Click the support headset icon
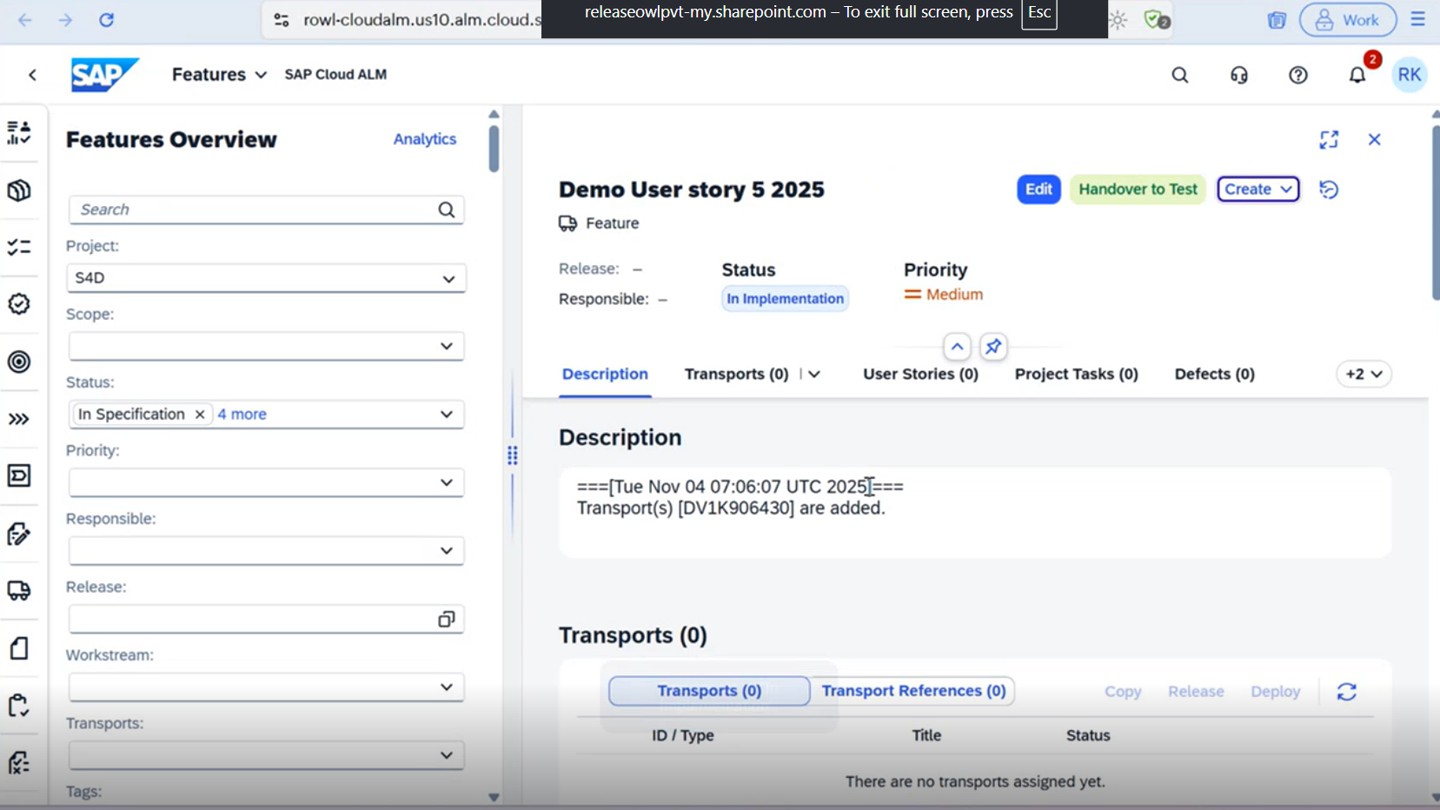The height and width of the screenshot is (810, 1440). pyautogui.click(x=1238, y=76)
